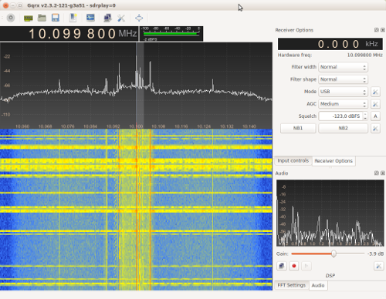Expand the Mode USB dropdown
The width and height of the screenshot is (386, 299).
(x=343, y=92)
